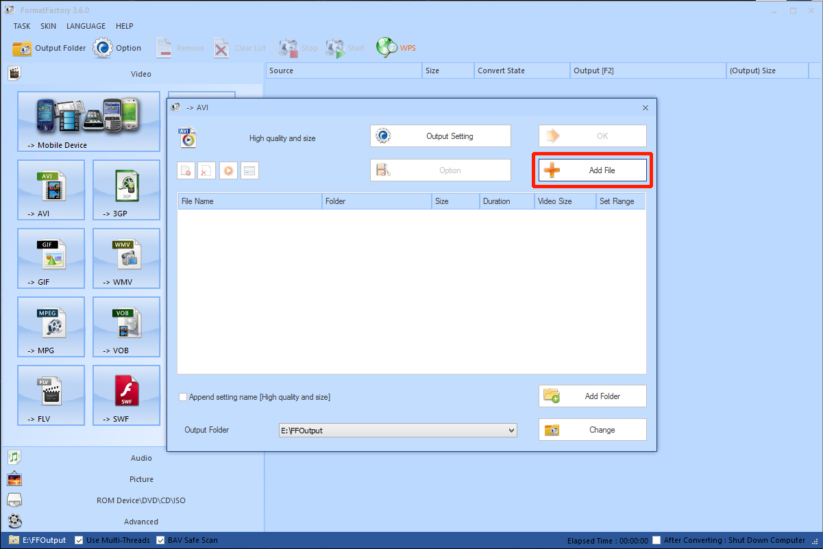Click the Add File button
Image resolution: width=823 pixels, height=549 pixels.
point(593,170)
